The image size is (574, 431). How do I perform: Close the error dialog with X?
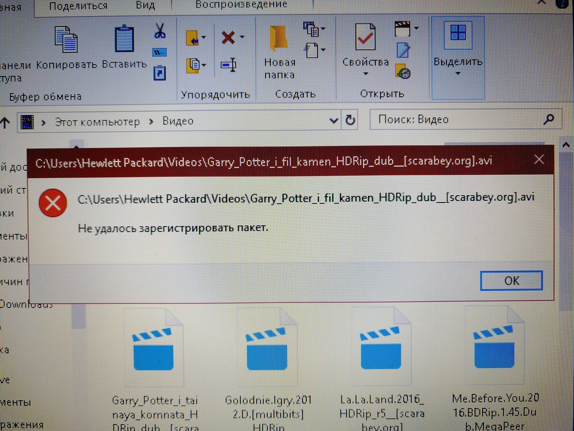tap(539, 159)
